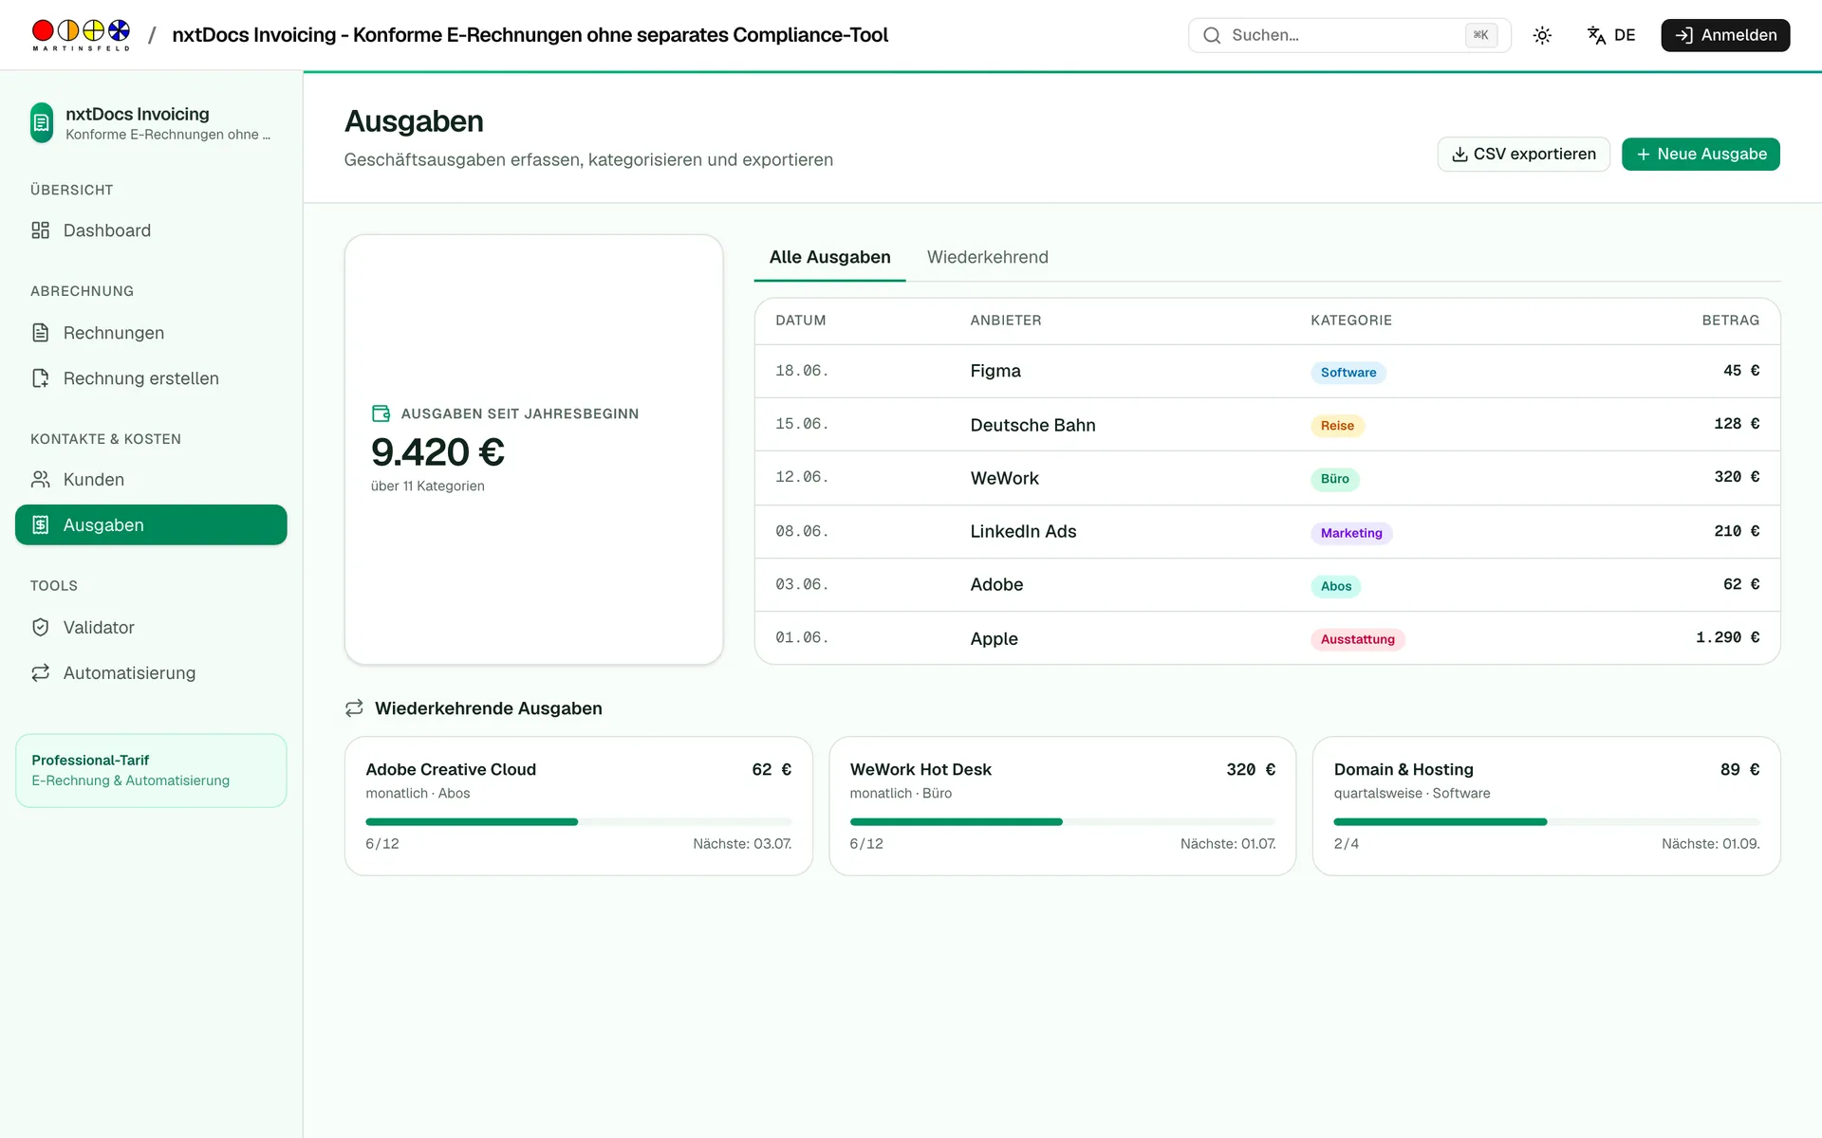Viewport: 1822px width, 1138px height.
Task: Click the CSV exportieren button
Action: pyautogui.click(x=1524, y=154)
